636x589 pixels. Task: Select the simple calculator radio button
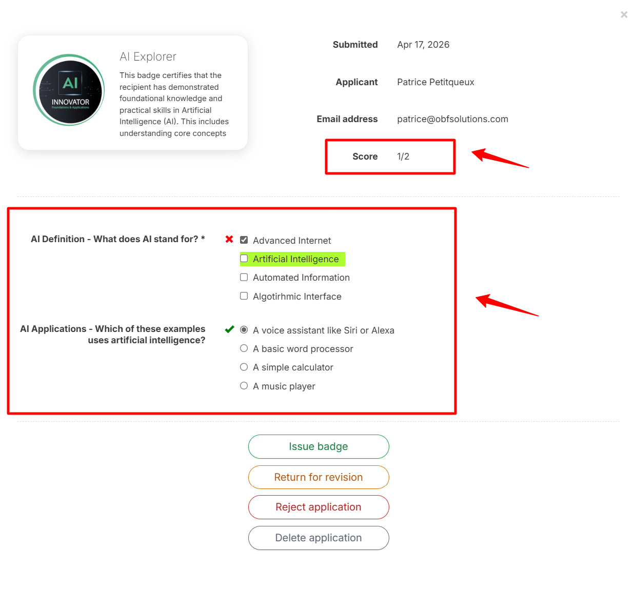point(244,367)
